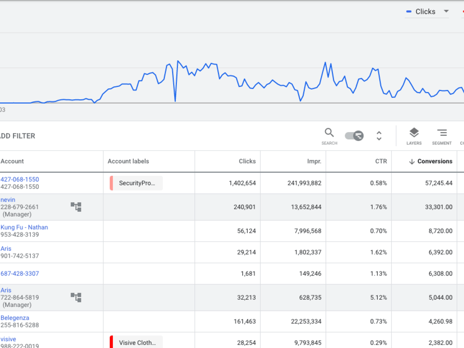Toggle Conversions column sort arrow
The width and height of the screenshot is (464, 348).
[x=412, y=161]
